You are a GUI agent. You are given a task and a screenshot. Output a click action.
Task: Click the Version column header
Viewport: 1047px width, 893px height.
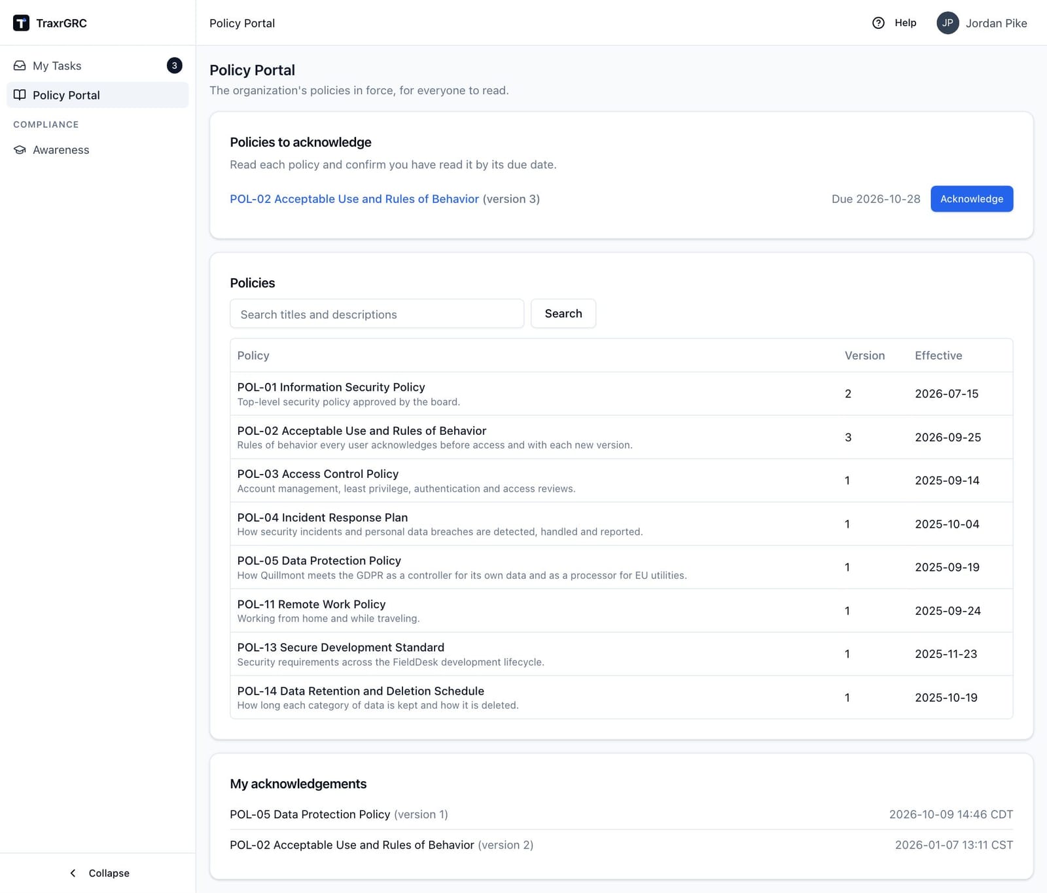(864, 355)
